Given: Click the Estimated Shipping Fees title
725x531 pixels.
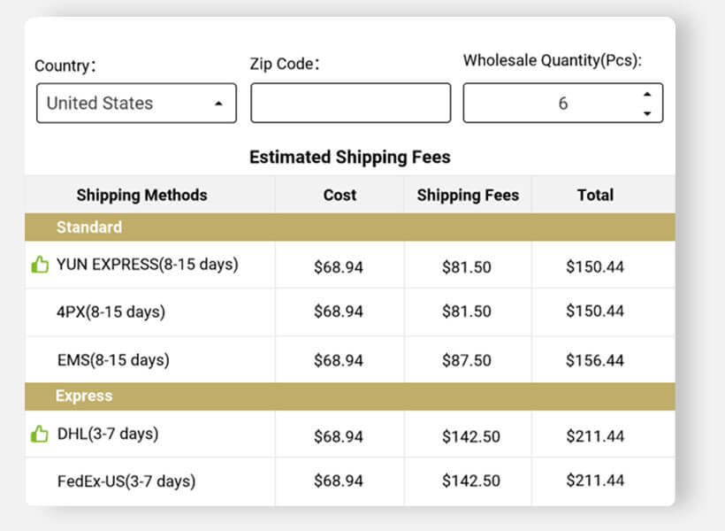Looking at the screenshot, I should point(351,157).
